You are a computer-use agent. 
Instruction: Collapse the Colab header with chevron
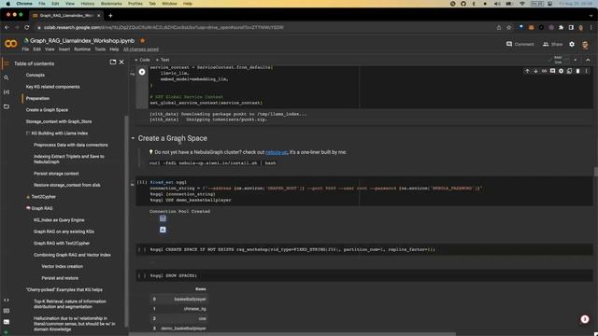588,60
